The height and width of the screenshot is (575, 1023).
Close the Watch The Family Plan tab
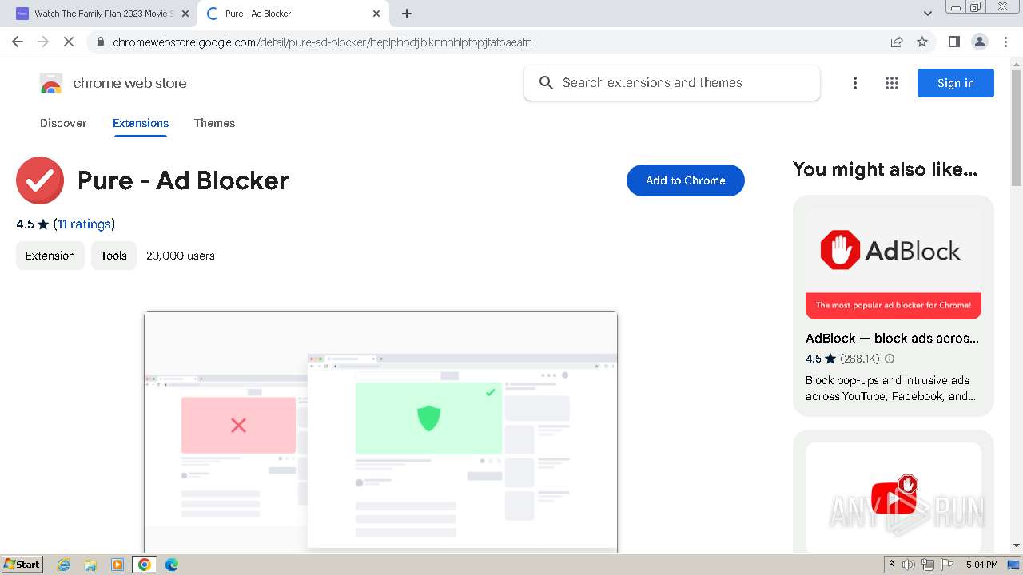pyautogui.click(x=185, y=14)
